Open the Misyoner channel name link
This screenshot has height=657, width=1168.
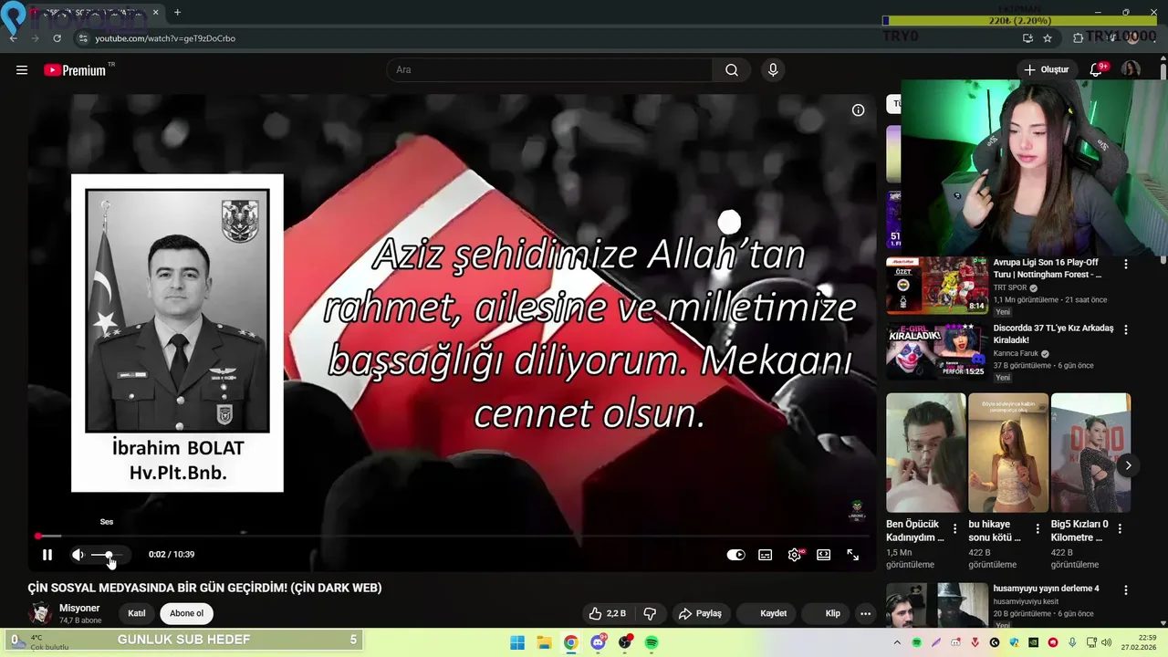coord(79,608)
